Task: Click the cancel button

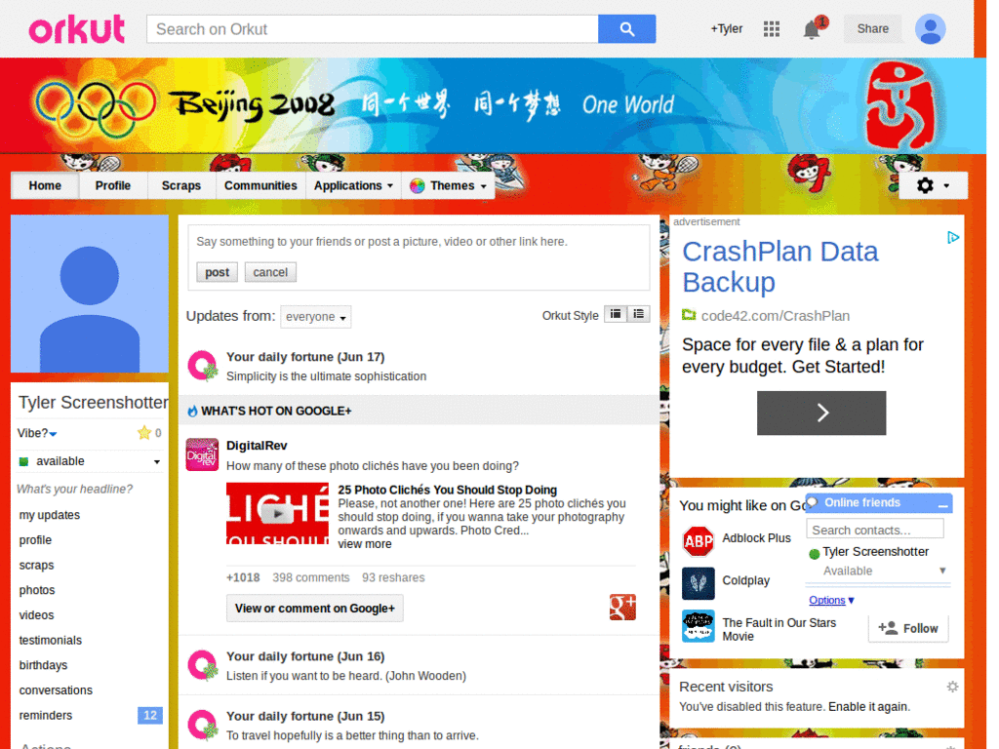Action: [270, 272]
